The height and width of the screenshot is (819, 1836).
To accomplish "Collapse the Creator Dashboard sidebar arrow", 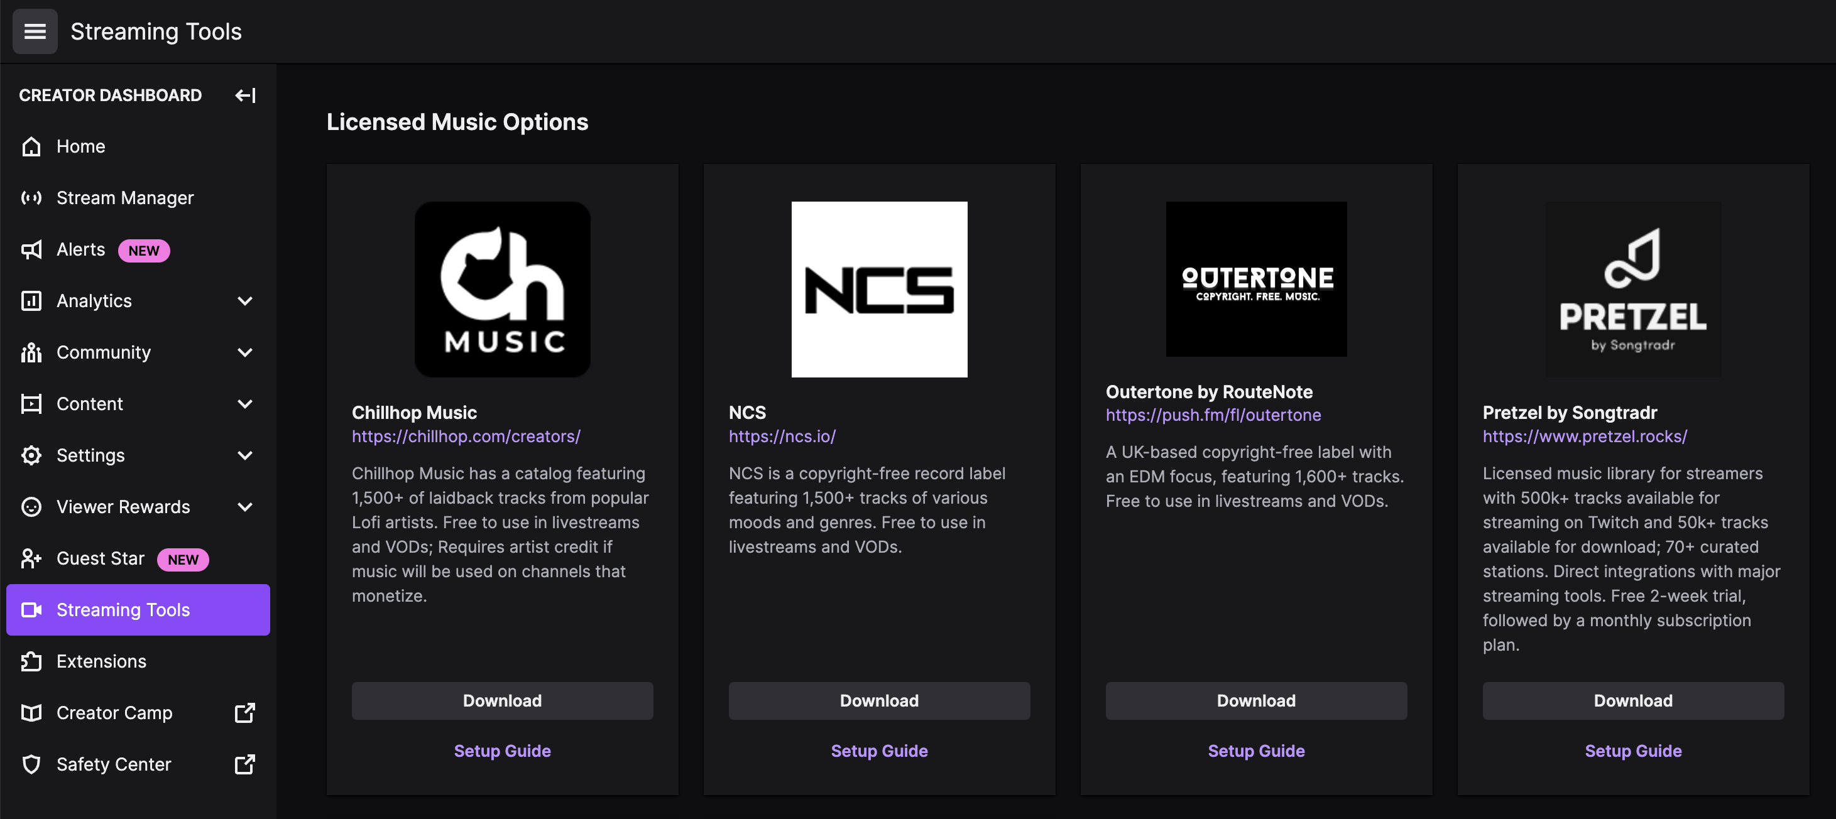I will point(245,95).
